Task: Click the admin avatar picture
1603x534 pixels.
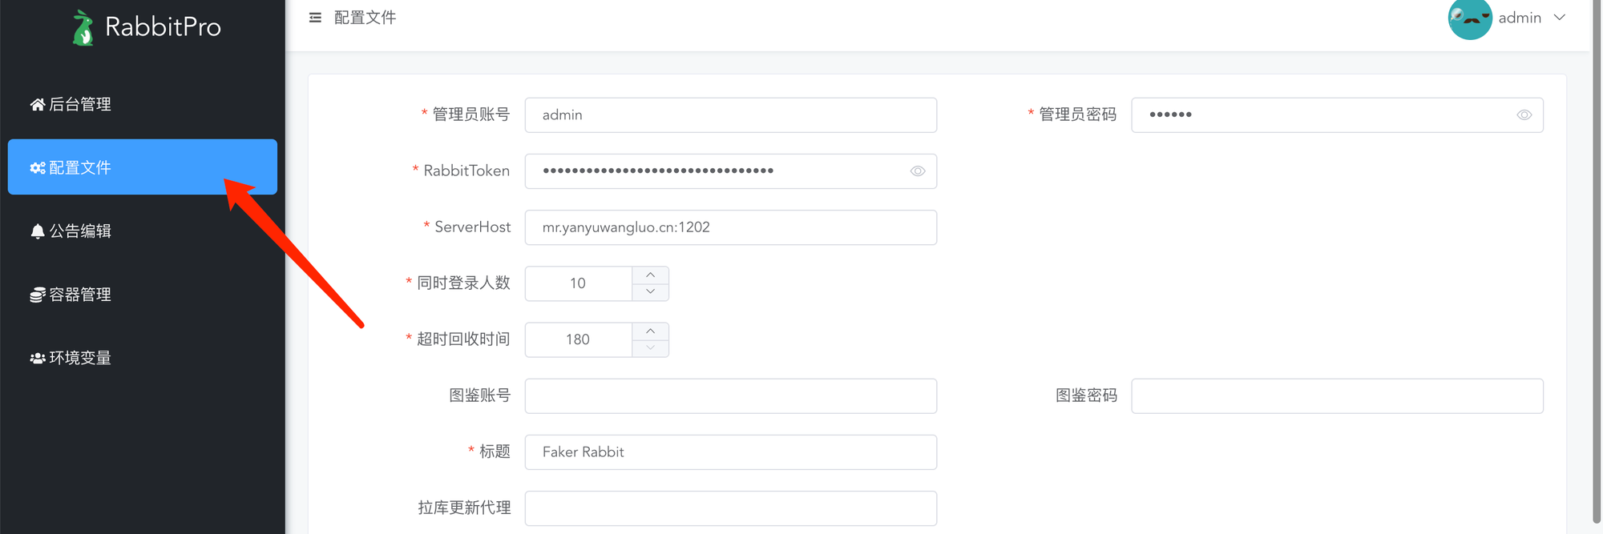Action: tap(1470, 19)
